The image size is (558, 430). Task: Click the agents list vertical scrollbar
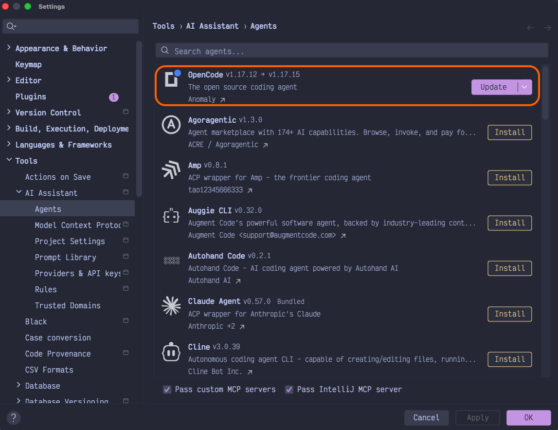(x=545, y=93)
